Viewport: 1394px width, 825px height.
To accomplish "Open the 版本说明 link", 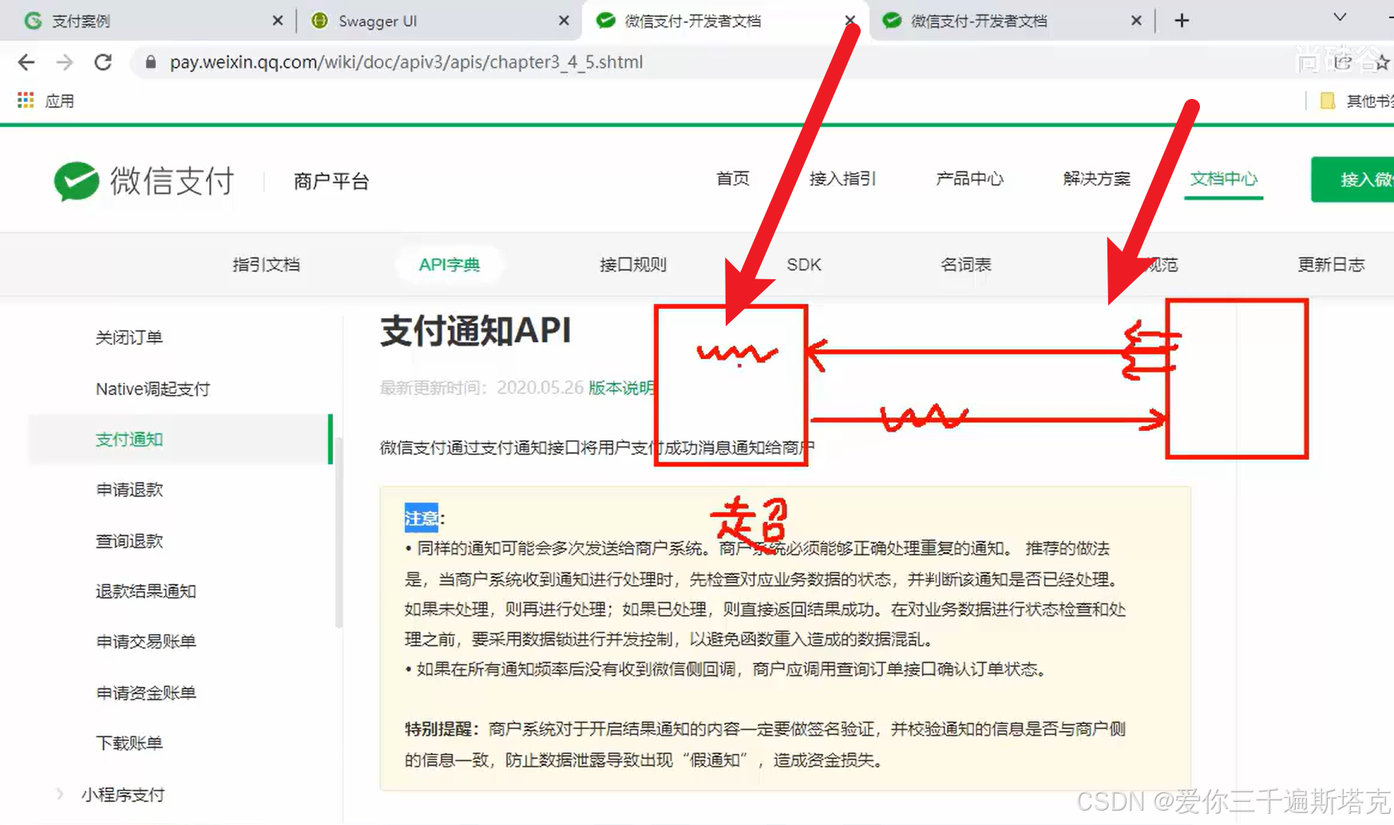I will click(x=620, y=388).
